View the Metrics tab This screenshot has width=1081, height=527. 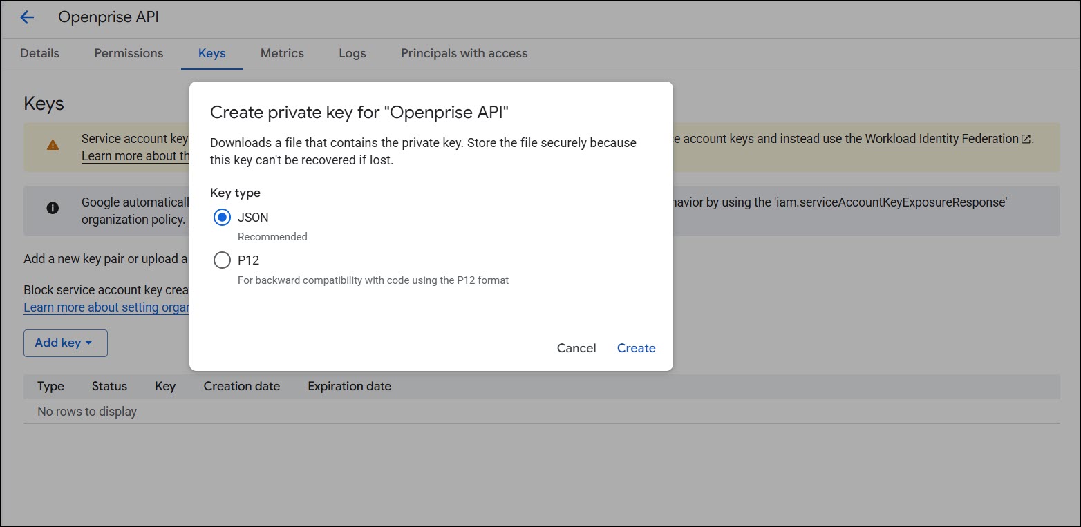point(282,53)
